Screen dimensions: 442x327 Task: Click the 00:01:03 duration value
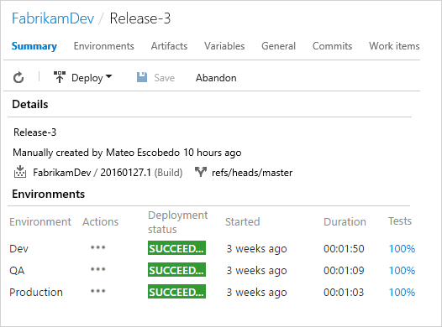(x=344, y=293)
